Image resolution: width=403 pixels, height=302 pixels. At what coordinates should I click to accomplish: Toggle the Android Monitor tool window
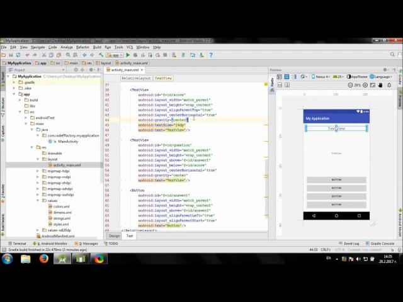pos(50,243)
